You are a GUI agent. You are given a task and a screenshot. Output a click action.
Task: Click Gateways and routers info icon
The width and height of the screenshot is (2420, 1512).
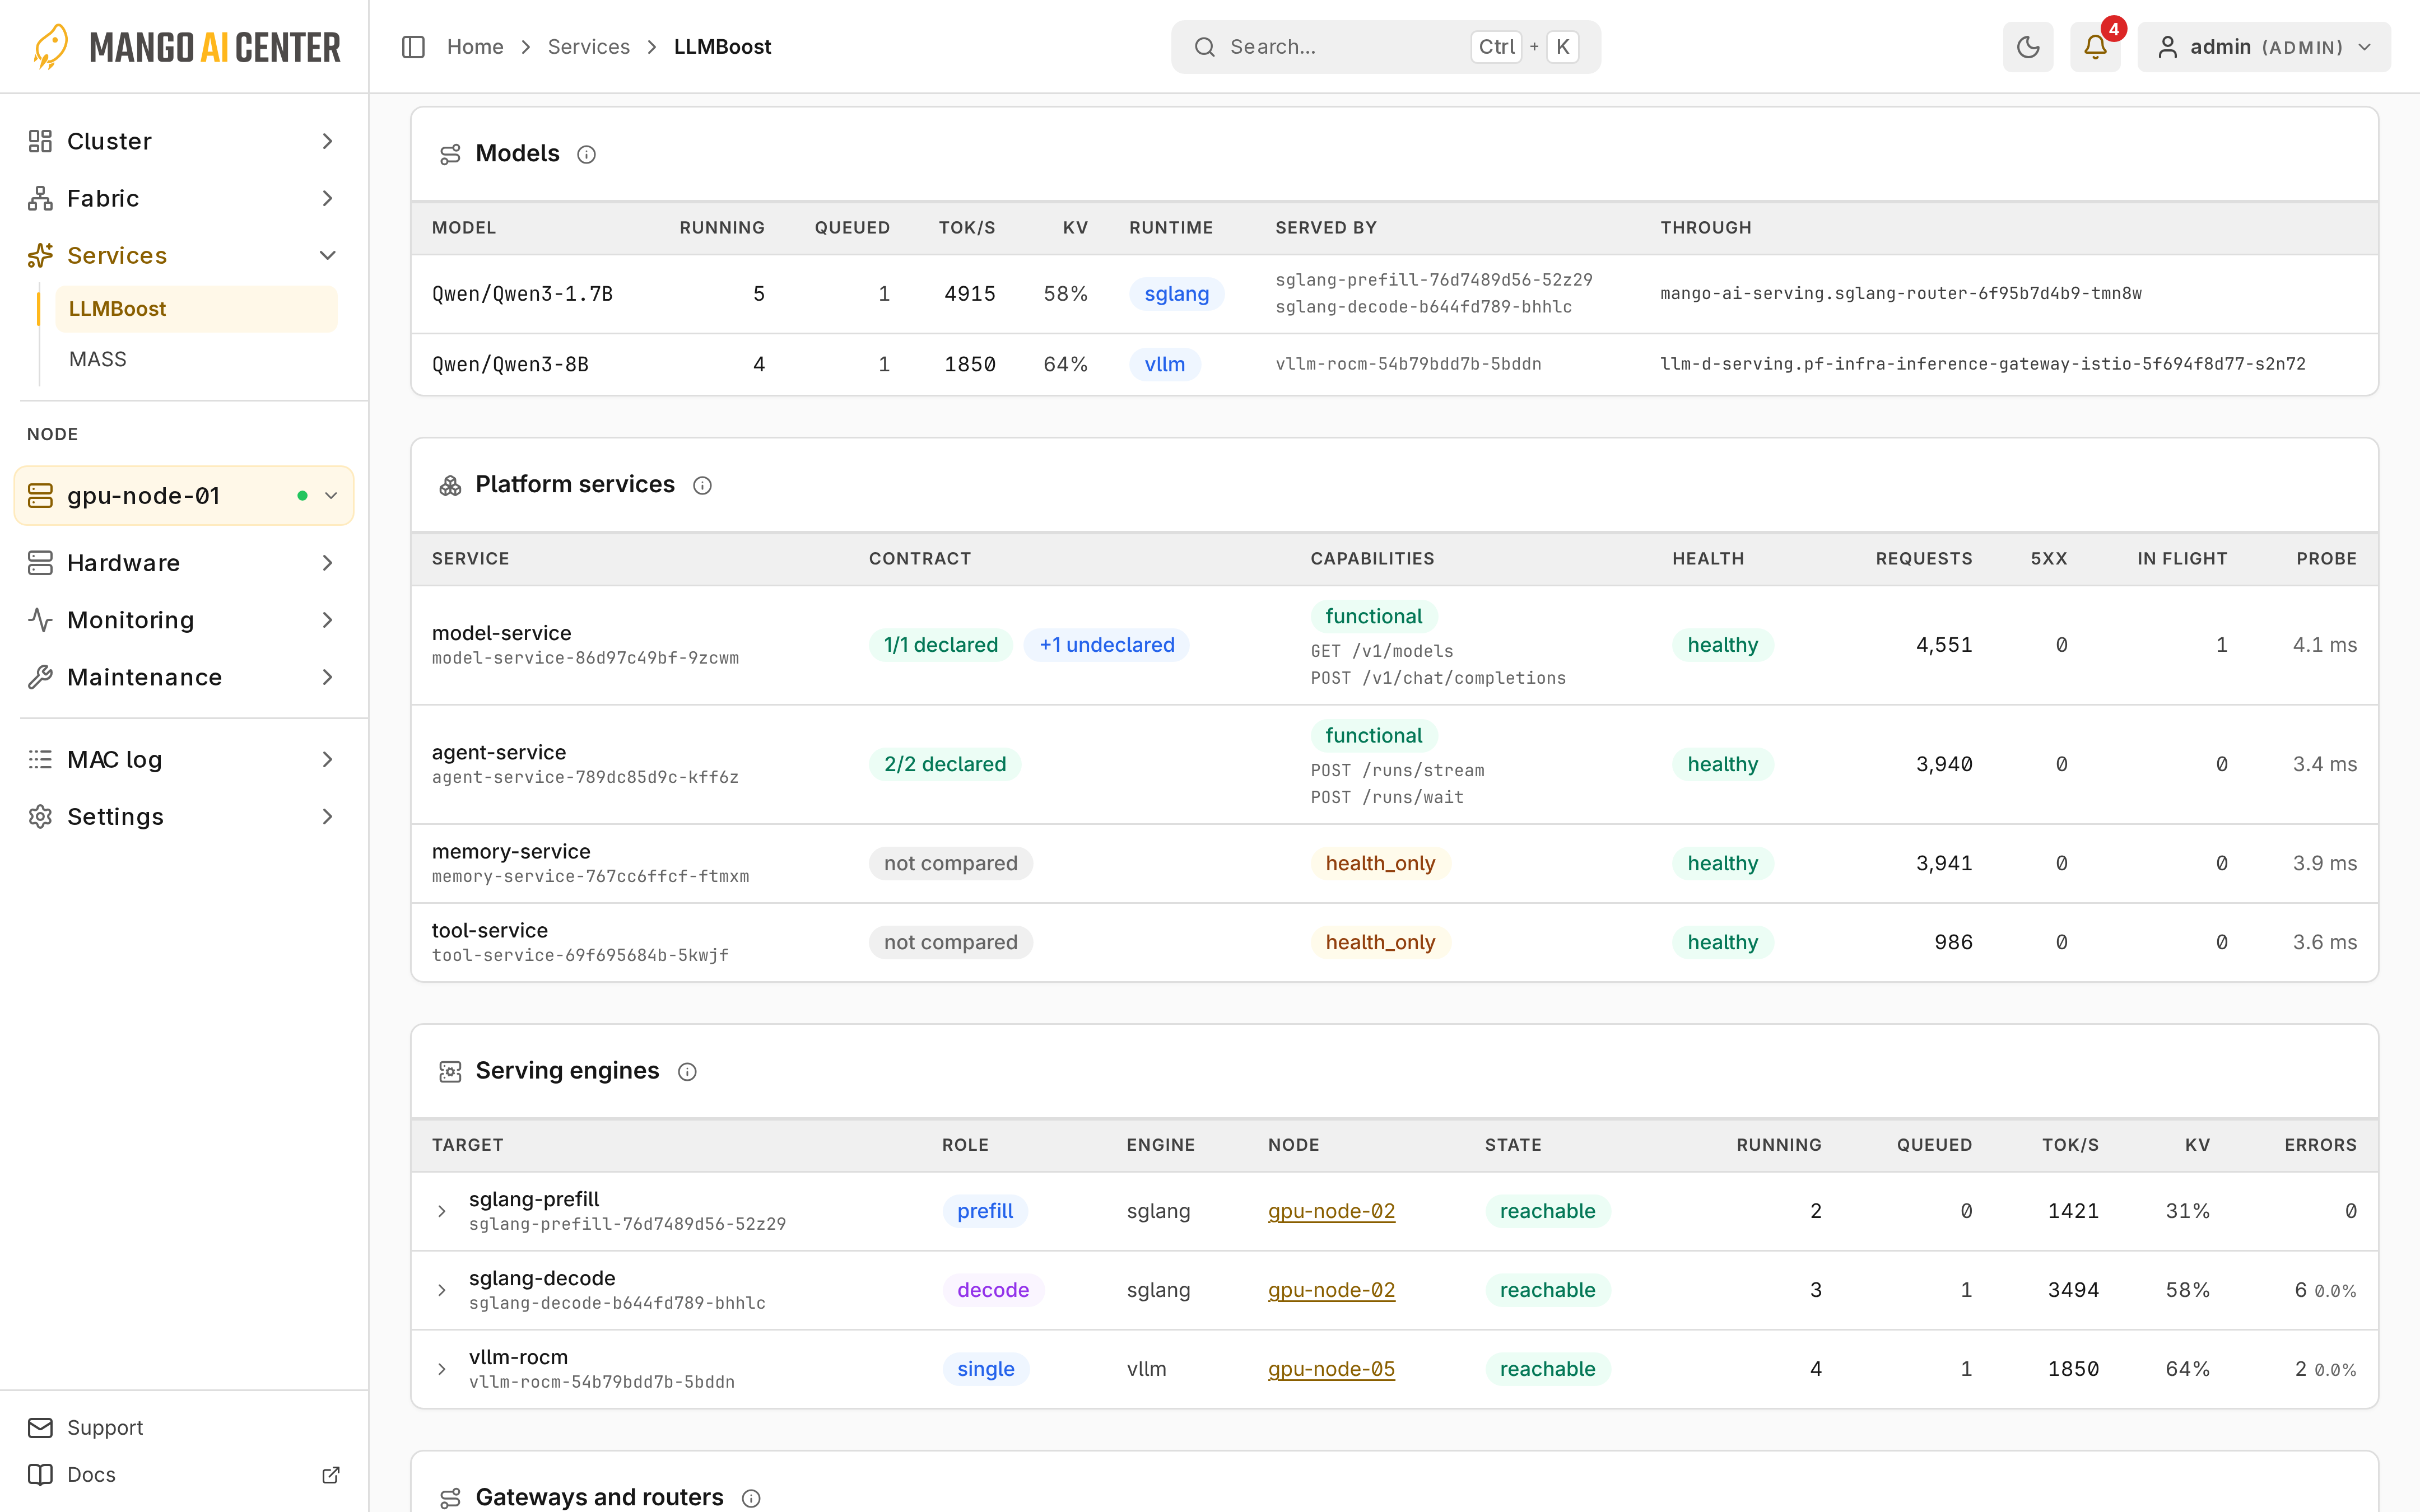coord(751,1498)
